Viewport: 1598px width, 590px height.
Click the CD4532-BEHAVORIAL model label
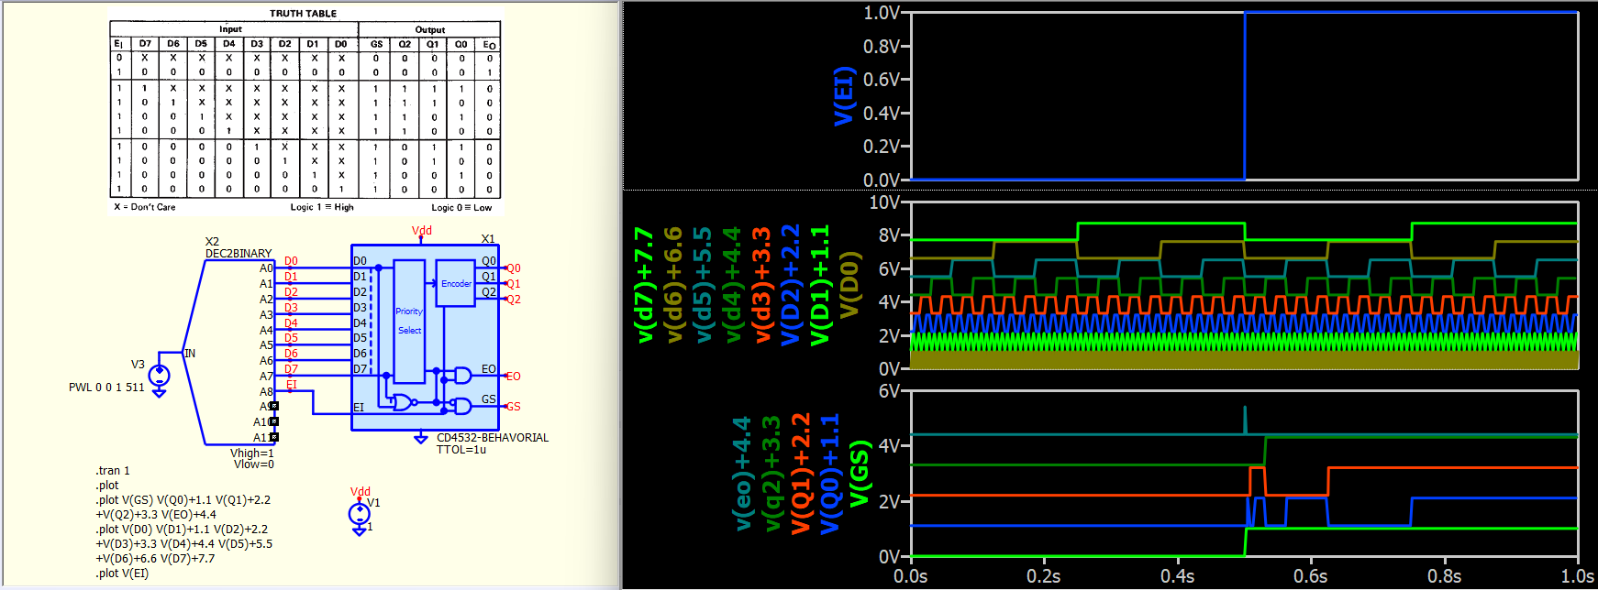pos(492,438)
